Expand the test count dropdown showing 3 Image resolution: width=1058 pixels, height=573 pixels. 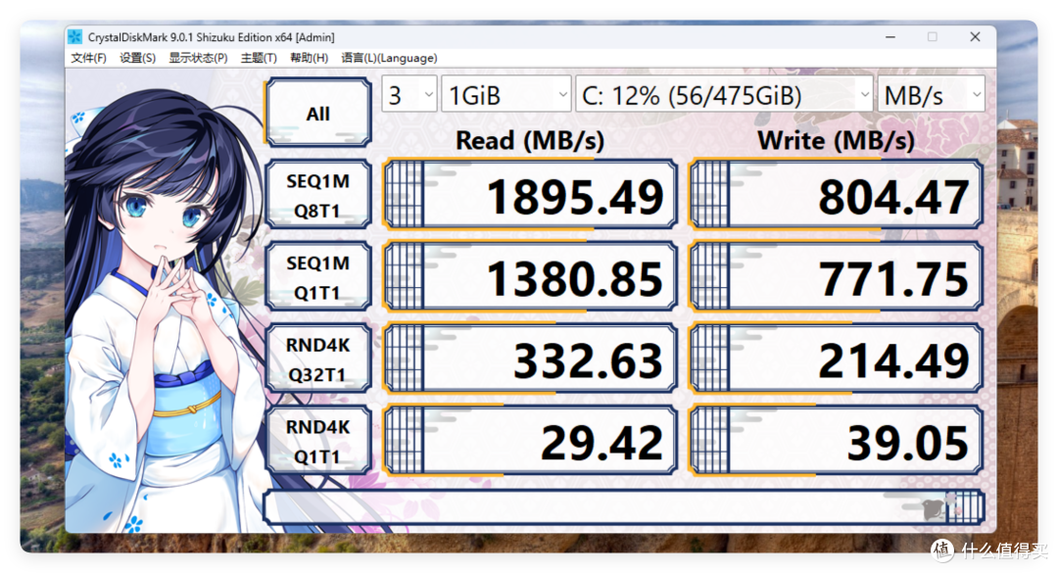pyautogui.click(x=409, y=94)
